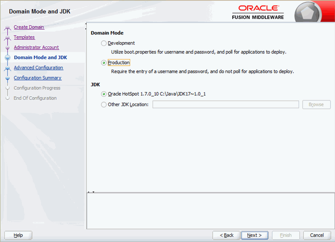Advance to the next wizard page
335x242 pixels.
(254, 235)
